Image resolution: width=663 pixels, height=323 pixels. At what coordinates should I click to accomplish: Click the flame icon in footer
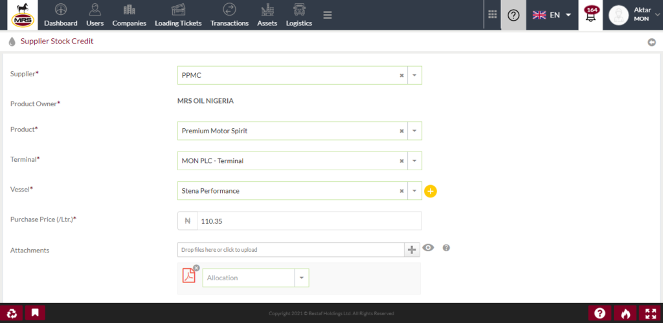[x=625, y=313]
